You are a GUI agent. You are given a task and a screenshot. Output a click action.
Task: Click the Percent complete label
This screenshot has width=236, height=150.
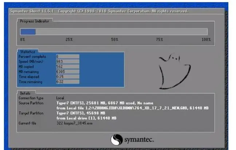click(x=32, y=57)
